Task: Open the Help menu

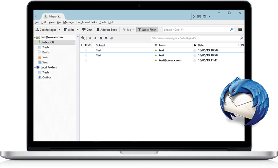Action: pyautogui.click(x=111, y=22)
